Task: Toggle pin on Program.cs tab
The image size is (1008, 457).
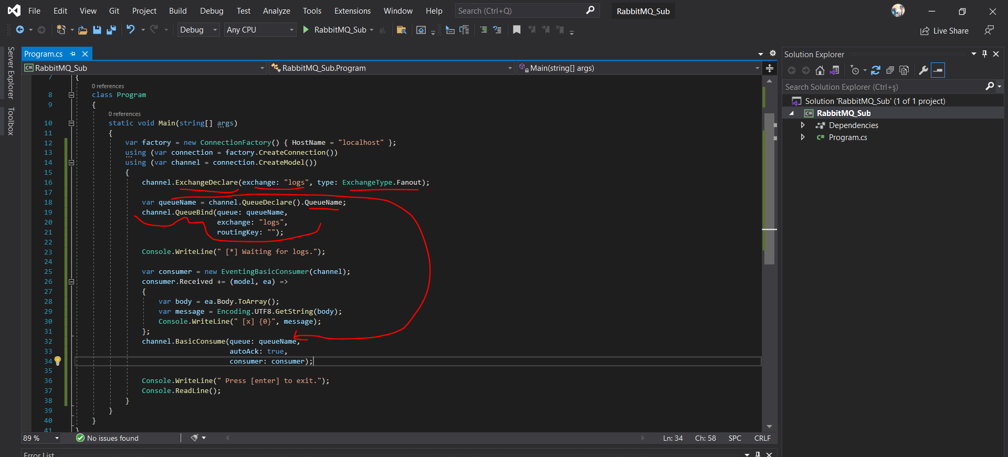Action: 73,54
